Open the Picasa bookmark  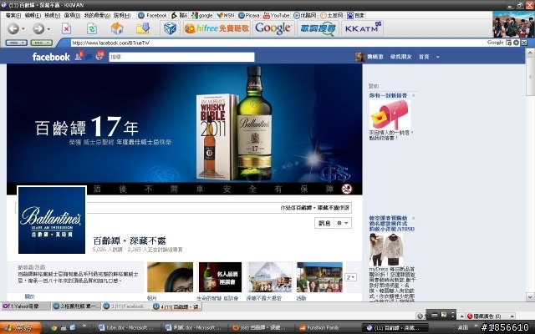click(x=249, y=15)
